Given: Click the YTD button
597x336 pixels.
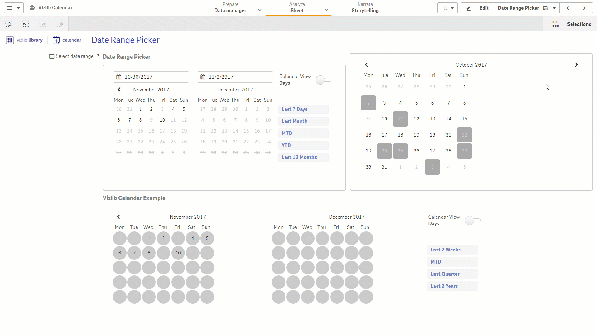Looking at the screenshot, I should [303, 146].
